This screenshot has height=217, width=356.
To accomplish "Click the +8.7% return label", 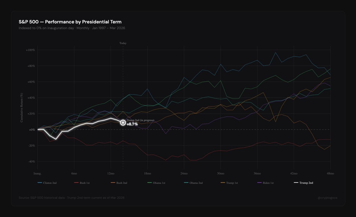I will (132, 124).
